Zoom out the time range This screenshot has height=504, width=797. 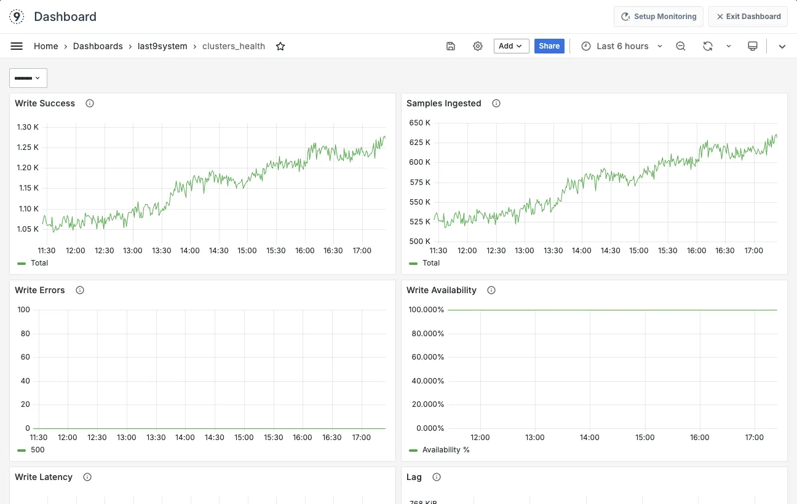[681, 46]
